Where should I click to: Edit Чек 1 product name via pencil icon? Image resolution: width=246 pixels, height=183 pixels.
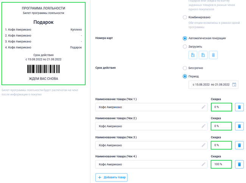pyautogui.click(x=204, y=107)
